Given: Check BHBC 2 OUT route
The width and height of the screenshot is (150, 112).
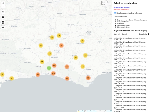Looking at the screenshot, I should [x=115, y=97].
